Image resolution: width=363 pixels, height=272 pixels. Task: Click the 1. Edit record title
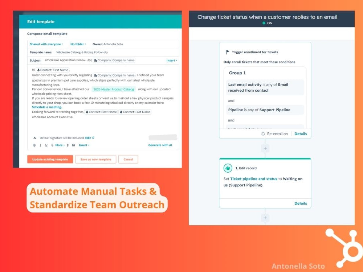pyautogui.click(x=246, y=168)
